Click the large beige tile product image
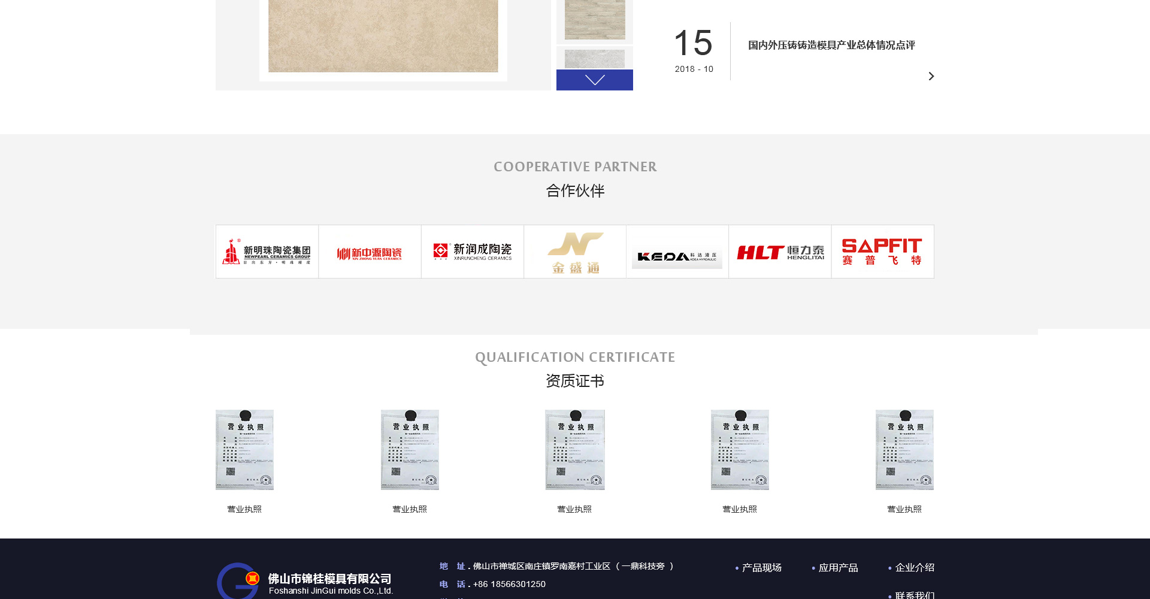1150x599 pixels. point(383,36)
